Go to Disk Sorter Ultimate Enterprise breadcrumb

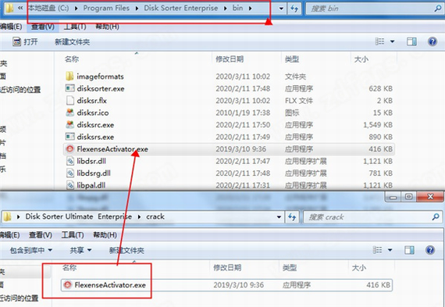[x=79, y=216]
